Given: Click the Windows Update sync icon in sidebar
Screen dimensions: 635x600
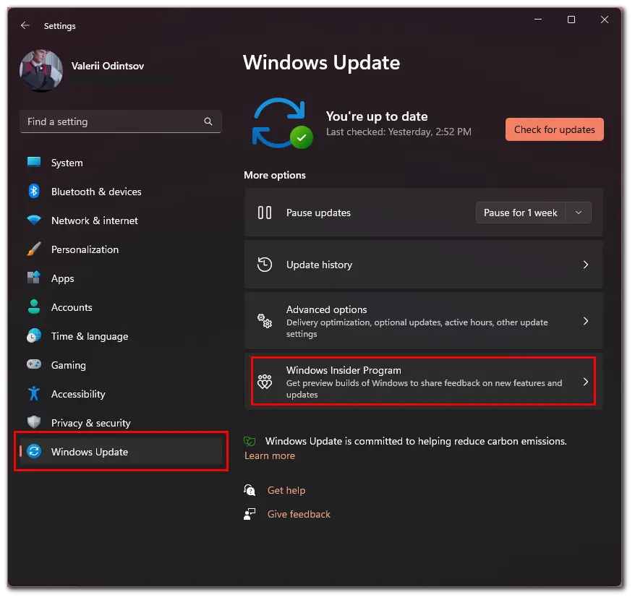Looking at the screenshot, I should pyautogui.click(x=34, y=451).
